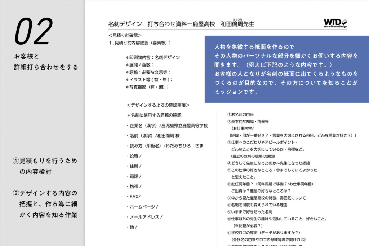
Task: Click the 写真撮影(有・無) option line
Action: (147, 87)
